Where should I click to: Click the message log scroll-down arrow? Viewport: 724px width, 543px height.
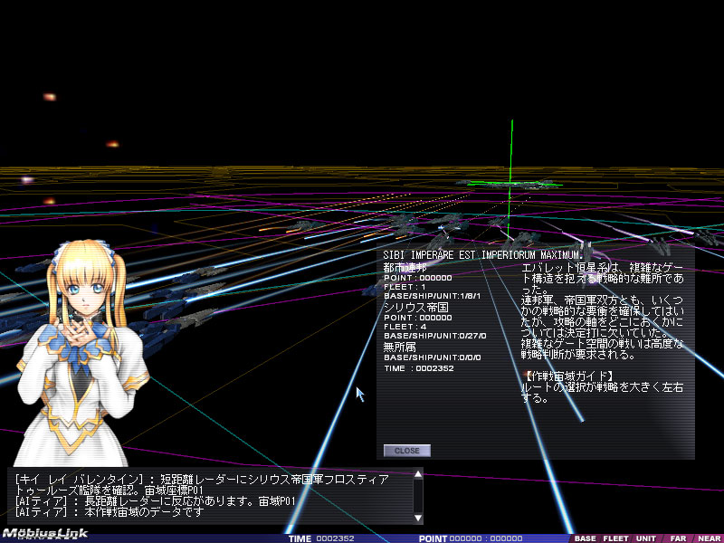[x=418, y=518]
